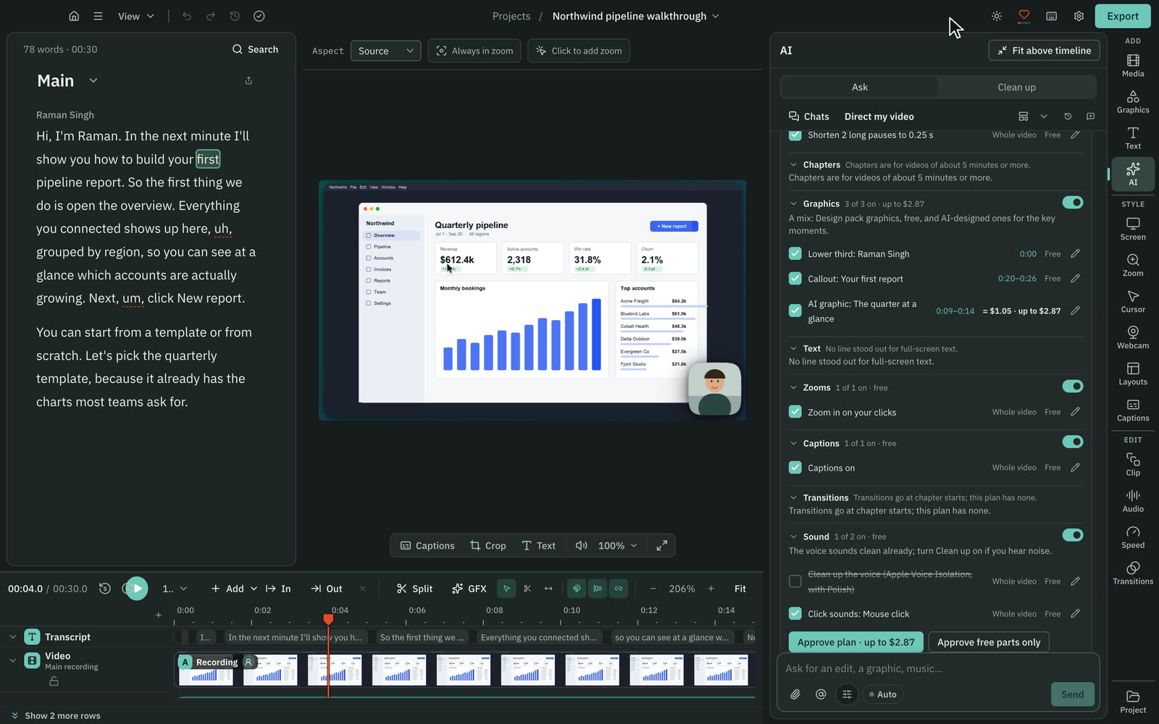Toggle the Captions section switch
1159x724 pixels.
tap(1072, 442)
